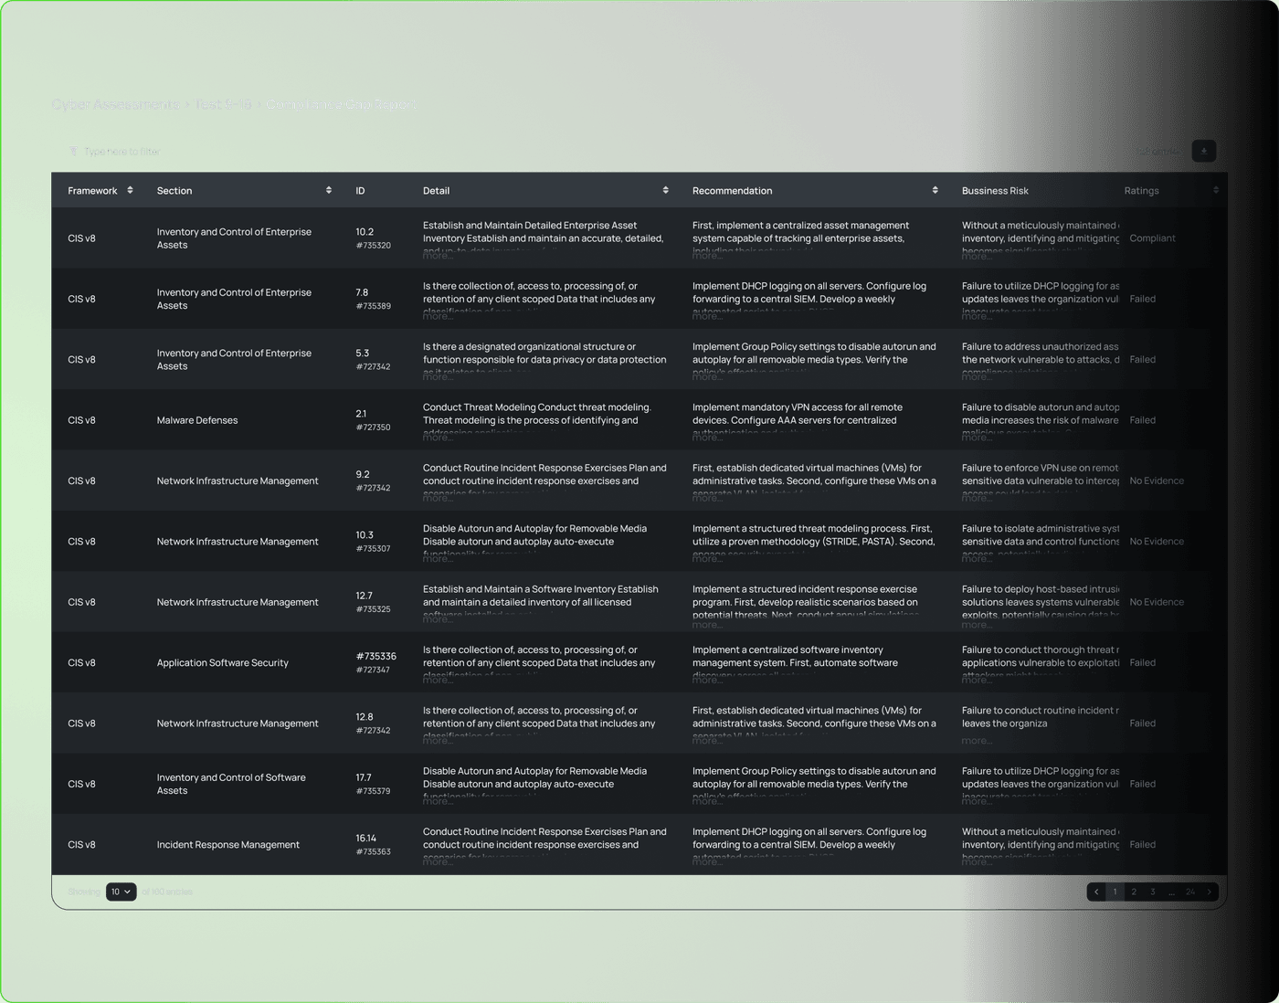Open the rows-per-page dropdown showing 10
Screen dimensions: 1279x1003
[x=121, y=892]
